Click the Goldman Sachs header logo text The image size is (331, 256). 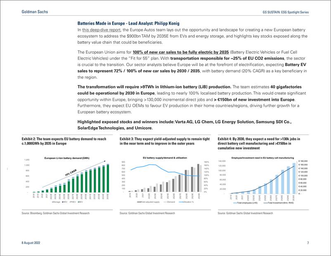(x=35, y=12)
